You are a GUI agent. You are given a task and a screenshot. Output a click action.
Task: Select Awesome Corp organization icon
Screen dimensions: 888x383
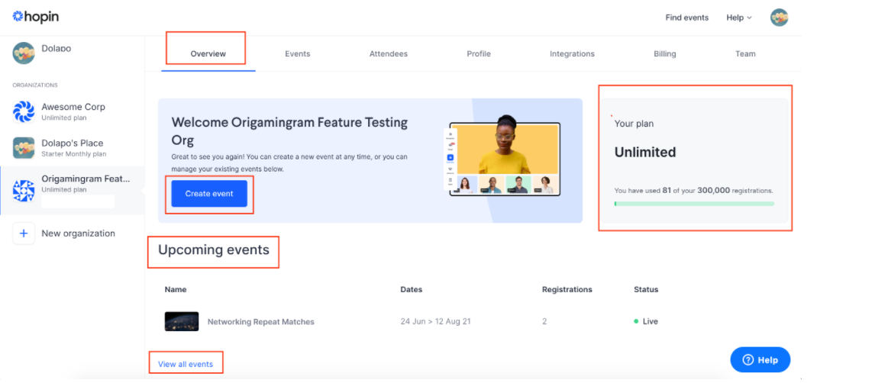pyautogui.click(x=24, y=111)
